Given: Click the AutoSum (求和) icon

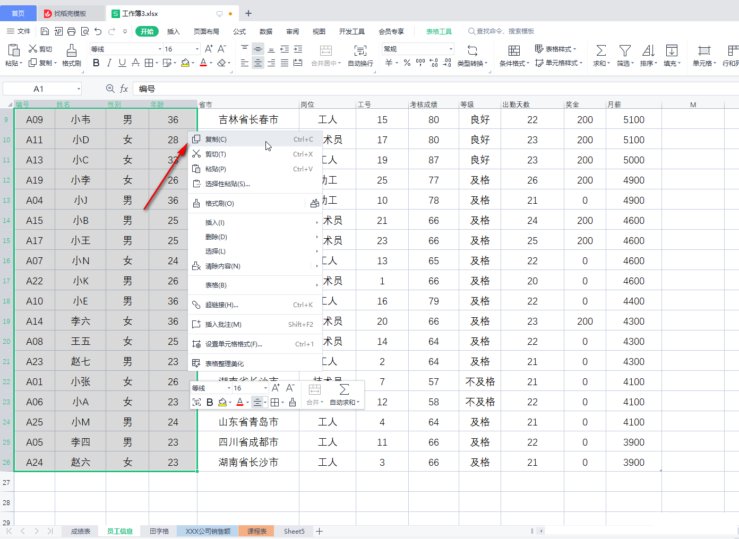Looking at the screenshot, I should pyautogui.click(x=600, y=53).
